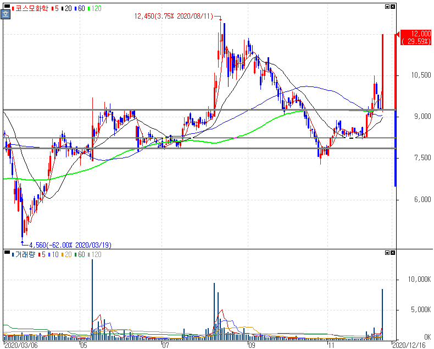Click the 7,500 price axis label
Viewport: 434px width, 349px height.
[422, 158]
